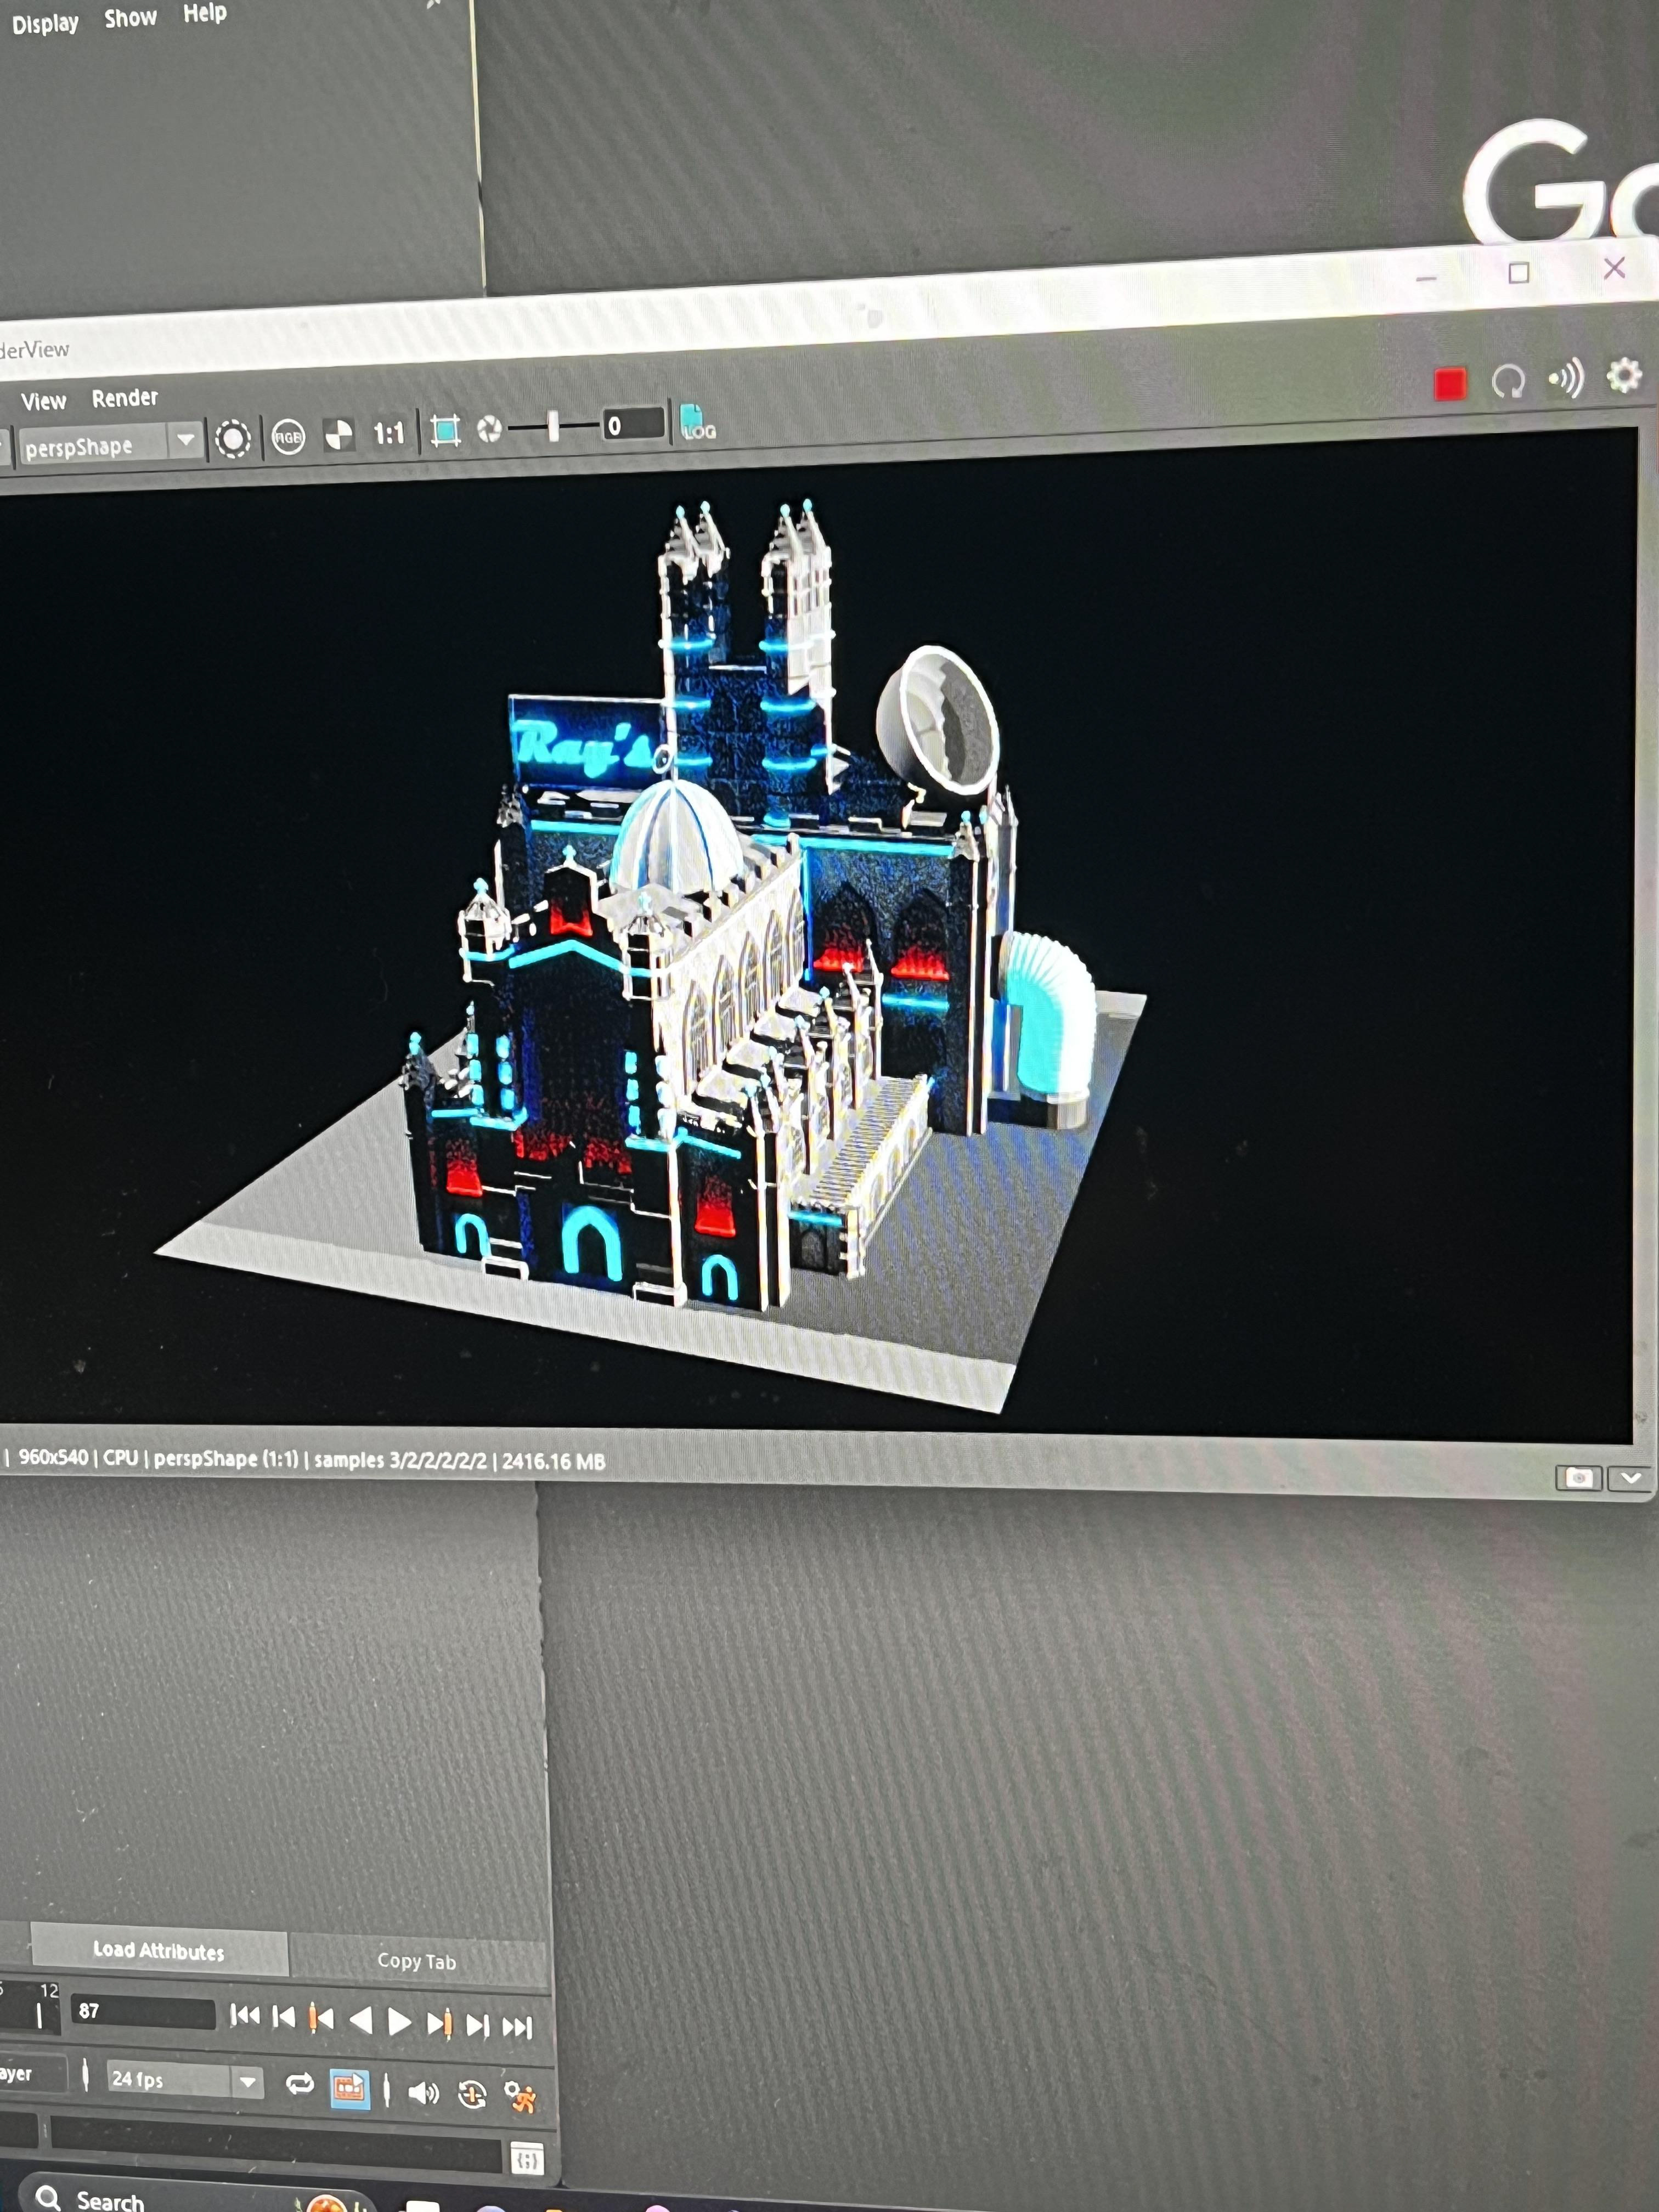This screenshot has width=1659, height=2212.
Task: Click the Copy Tab button
Action: 417,1961
